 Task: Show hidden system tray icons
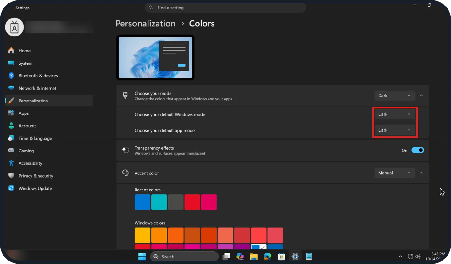tap(400, 256)
